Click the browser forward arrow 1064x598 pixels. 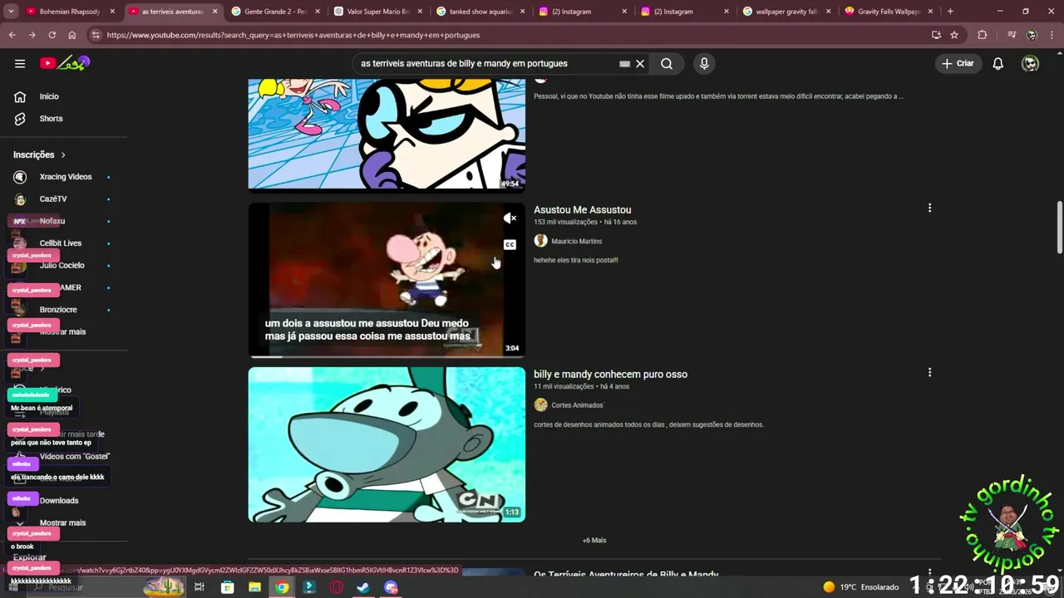pyautogui.click(x=32, y=35)
